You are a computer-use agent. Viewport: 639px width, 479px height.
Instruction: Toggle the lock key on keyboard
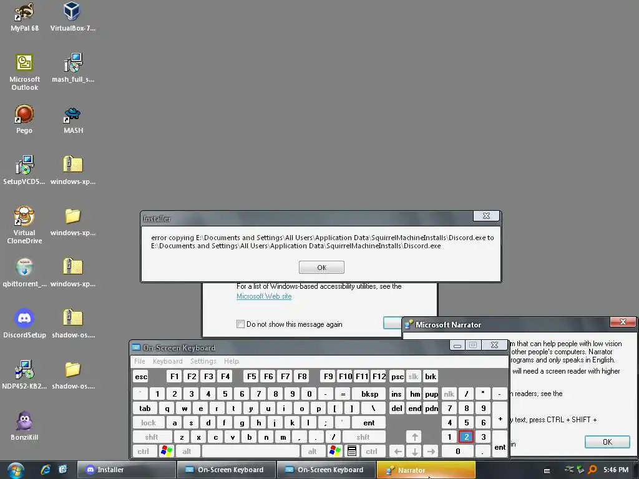tap(149, 423)
